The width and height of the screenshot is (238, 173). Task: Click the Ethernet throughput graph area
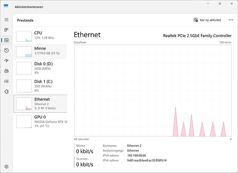point(153,91)
